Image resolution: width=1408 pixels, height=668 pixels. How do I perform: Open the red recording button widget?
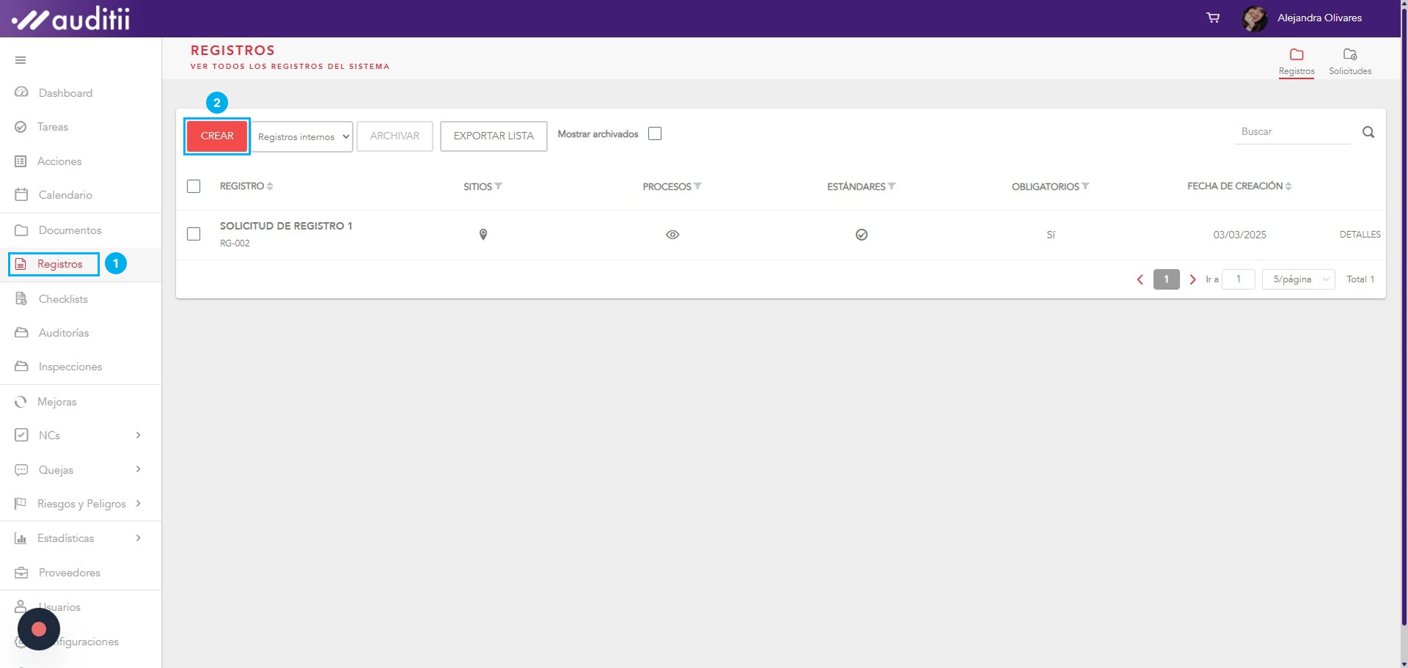tap(39, 629)
